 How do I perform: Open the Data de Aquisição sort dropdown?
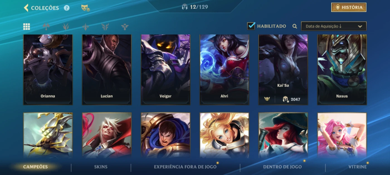click(334, 26)
